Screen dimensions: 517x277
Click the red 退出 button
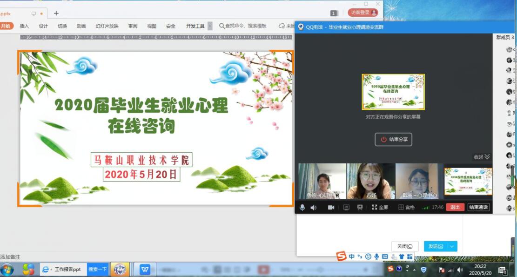[455, 207]
